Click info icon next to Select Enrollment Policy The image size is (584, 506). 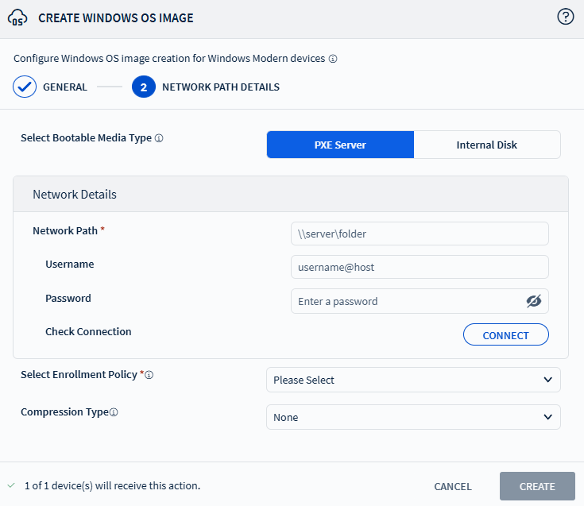pyautogui.click(x=149, y=375)
